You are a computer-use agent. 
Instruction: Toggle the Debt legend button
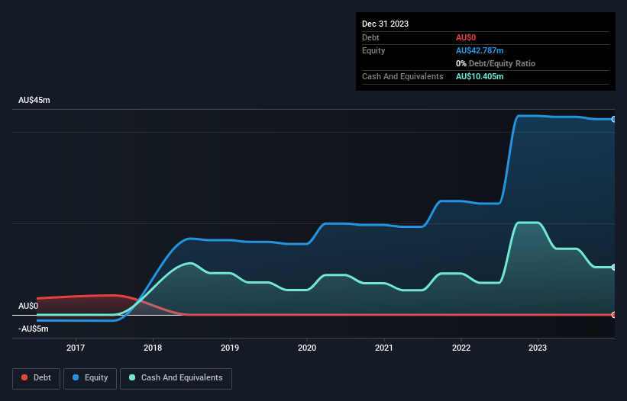[x=36, y=378]
